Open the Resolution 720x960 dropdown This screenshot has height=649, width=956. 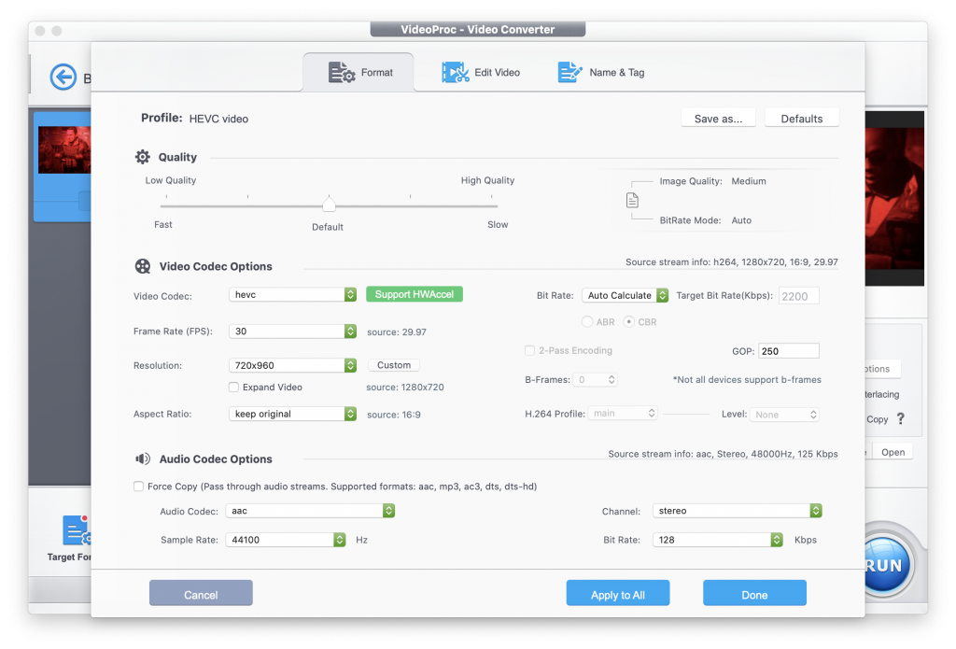pyautogui.click(x=292, y=365)
